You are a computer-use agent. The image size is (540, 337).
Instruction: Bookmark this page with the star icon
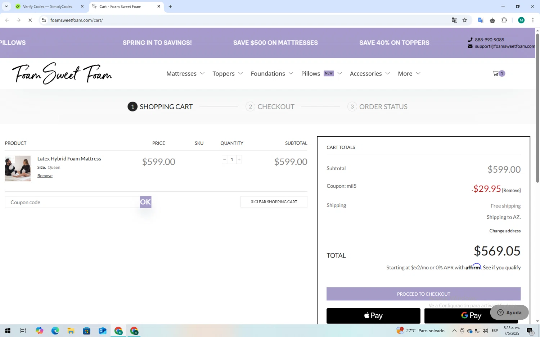(x=465, y=20)
